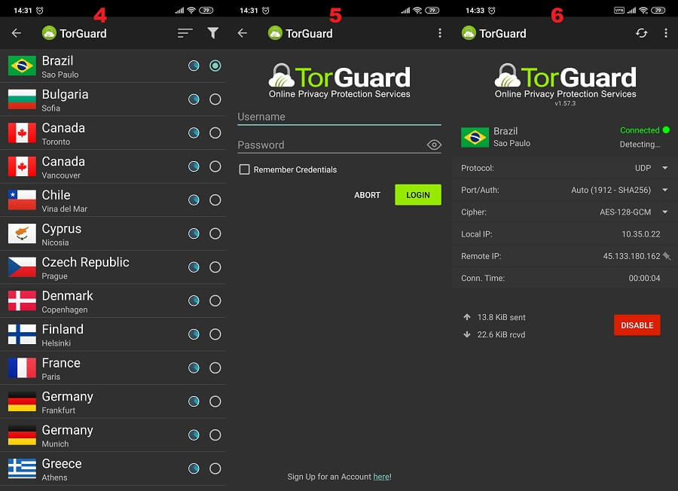Open the sort options icon
678x491 pixels.
point(185,33)
